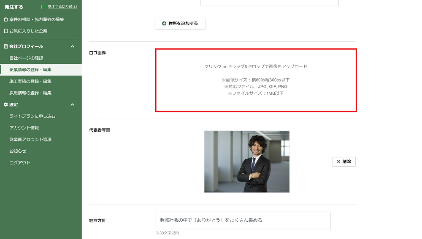This screenshot has width=422, height=239.
Task: Collapse the 会社プロフィール section chevron
Action: click(x=72, y=46)
